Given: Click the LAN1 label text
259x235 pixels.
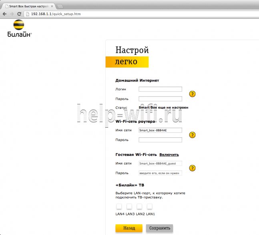Looking at the screenshot, I should pos(151,214).
